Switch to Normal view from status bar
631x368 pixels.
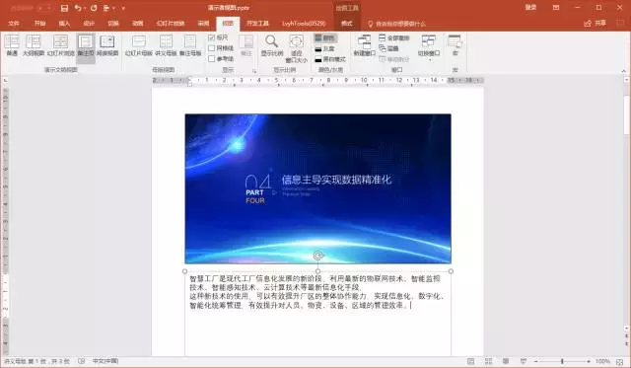470,361
